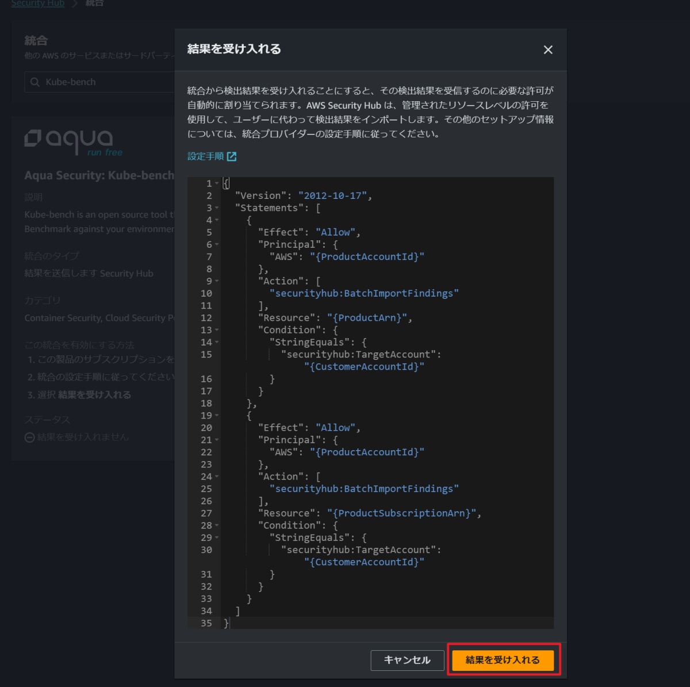690x687 pixels.
Task: Click the Aqua Security: Kube-bench card title
Action: pos(99,176)
